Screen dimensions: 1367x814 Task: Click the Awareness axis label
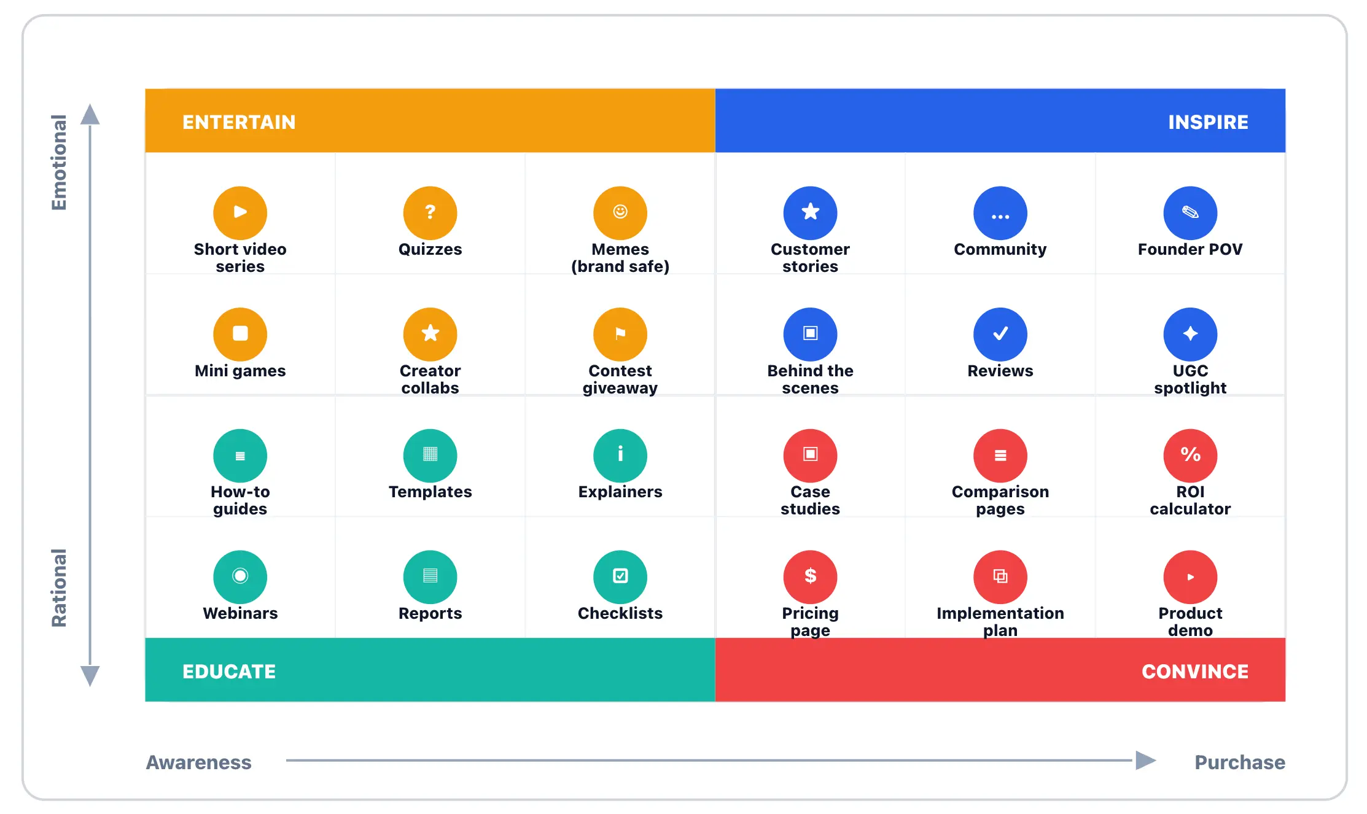click(198, 762)
